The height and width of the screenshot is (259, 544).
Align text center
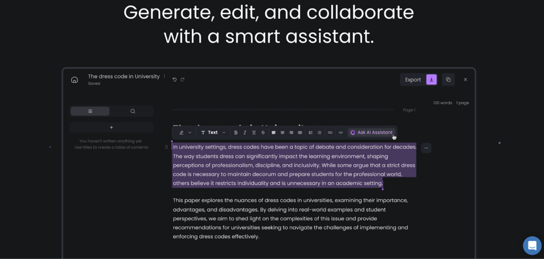283,133
